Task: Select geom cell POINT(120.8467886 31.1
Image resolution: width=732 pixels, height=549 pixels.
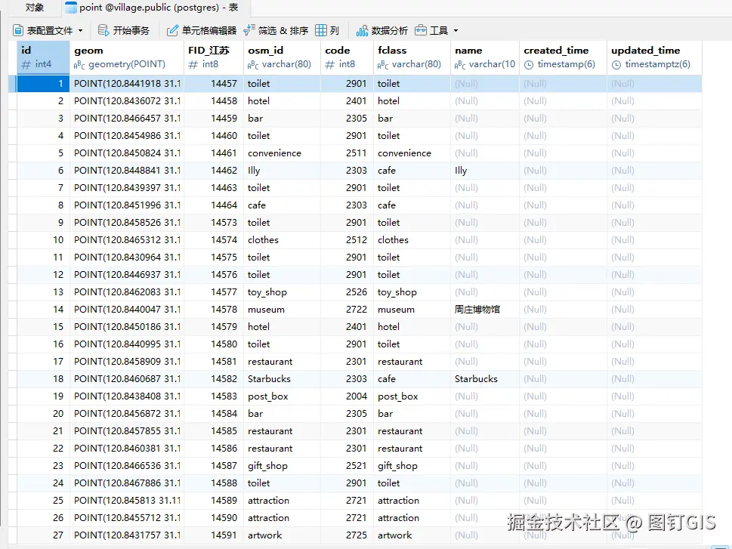Action: pos(126,483)
